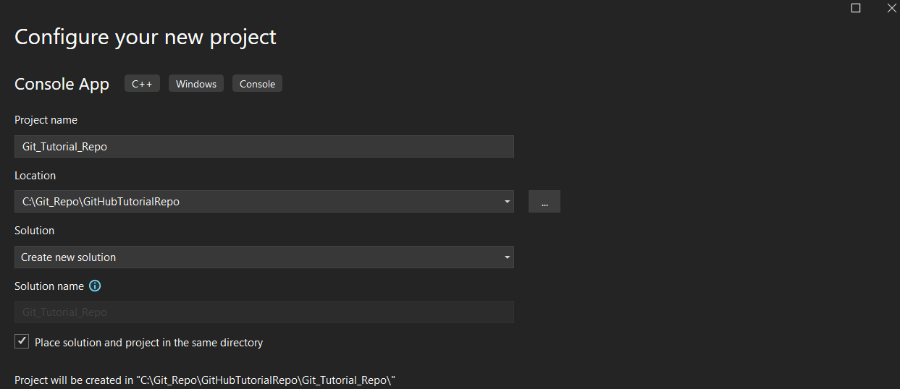Select the Create new solution combo box

click(264, 257)
